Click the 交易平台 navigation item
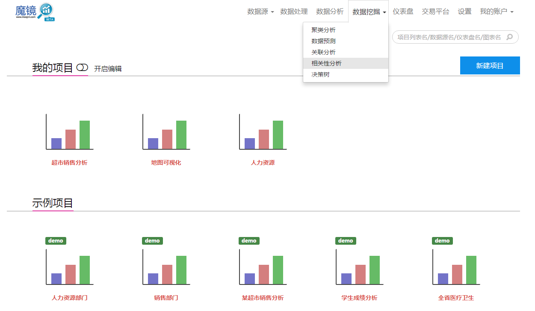This screenshot has width=535, height=311. point(435,12)
